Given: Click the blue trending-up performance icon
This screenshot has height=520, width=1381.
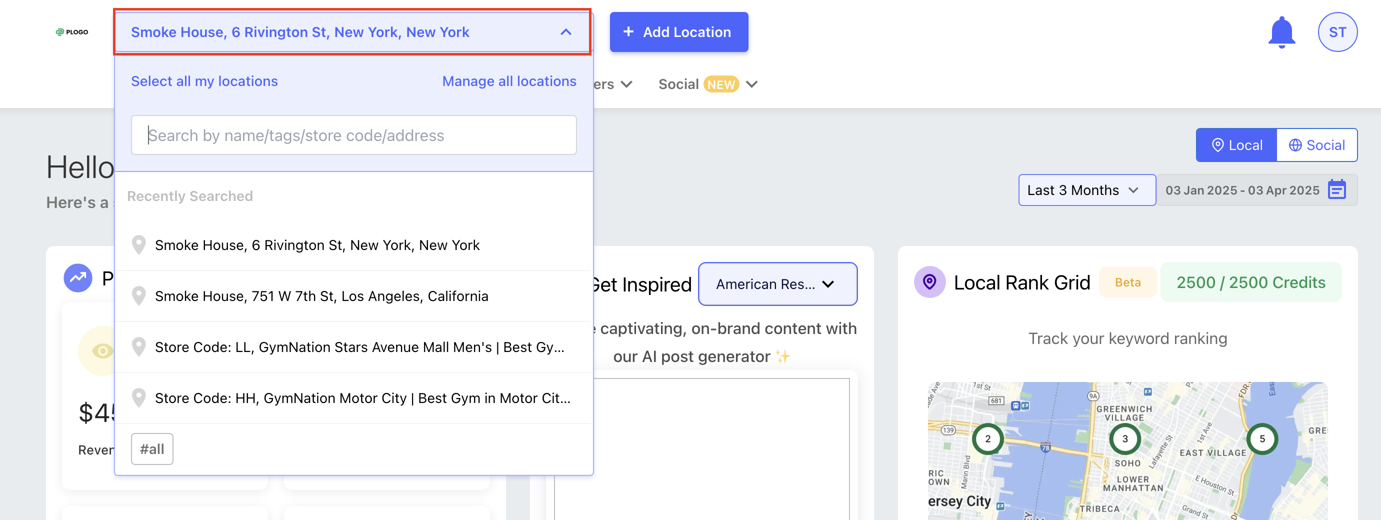Looking at the screenshot, I should pos(77,277).
